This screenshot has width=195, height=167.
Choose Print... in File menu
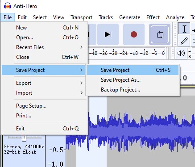44,116
